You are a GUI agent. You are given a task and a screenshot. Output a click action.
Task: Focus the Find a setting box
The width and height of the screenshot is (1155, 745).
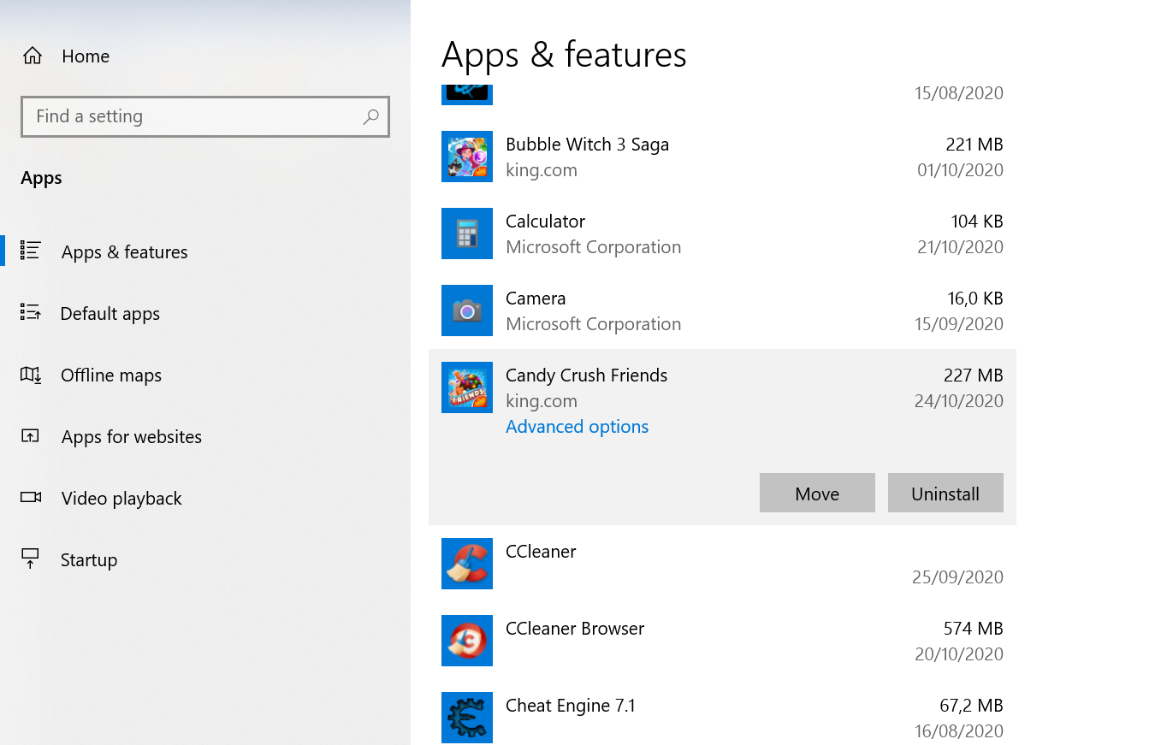tap(205, 116)
